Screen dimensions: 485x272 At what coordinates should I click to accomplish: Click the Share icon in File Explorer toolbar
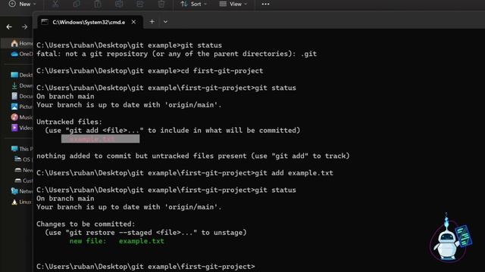(x=140, y=4)
